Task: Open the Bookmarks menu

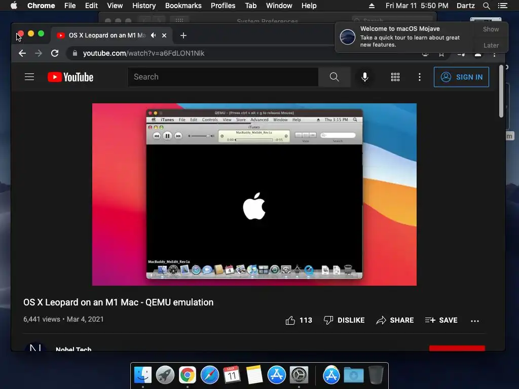Action: pos(183,6)
